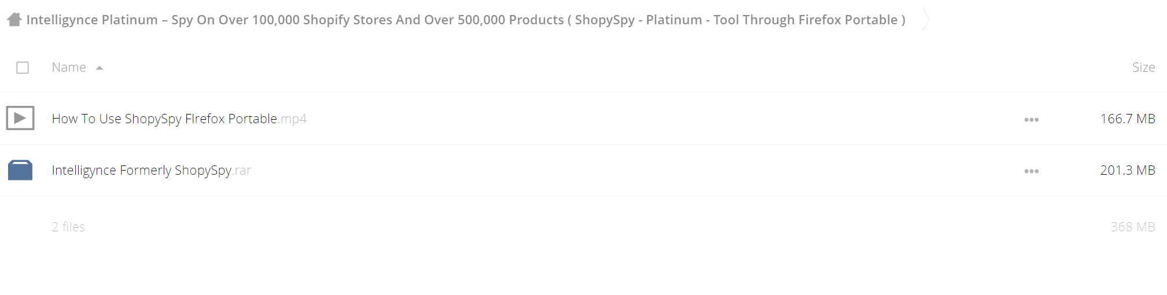Open the Intelligynce Formerly ShopySpy.rar file
Image resolution: width=1167 pixels, height=295 pixels.
pyautogui.click(x=152, y=170)
